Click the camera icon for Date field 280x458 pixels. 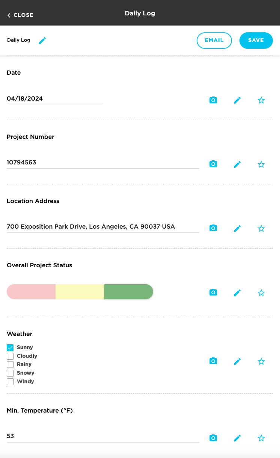click(x=213, y=100)
